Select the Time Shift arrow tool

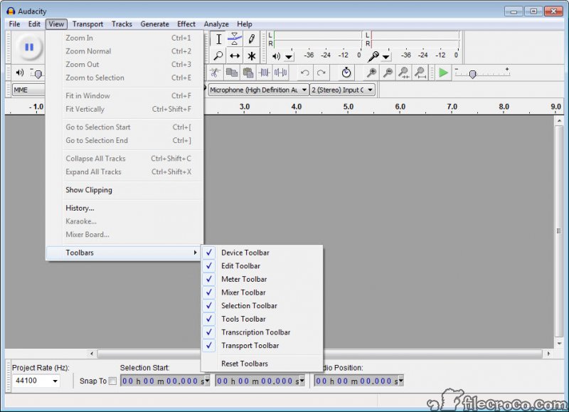coord(235,56)
